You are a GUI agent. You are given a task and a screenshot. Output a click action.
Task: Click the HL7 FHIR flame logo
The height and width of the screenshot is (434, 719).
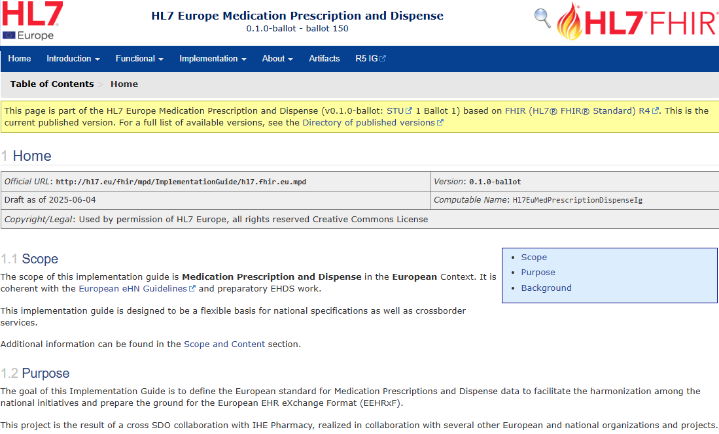pos(636,22)
